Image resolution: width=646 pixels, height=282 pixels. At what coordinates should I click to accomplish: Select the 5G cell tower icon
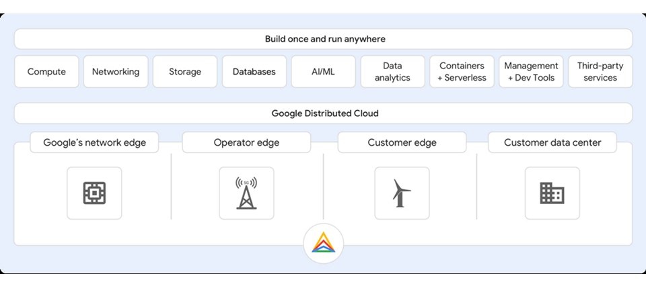(246, 193)
